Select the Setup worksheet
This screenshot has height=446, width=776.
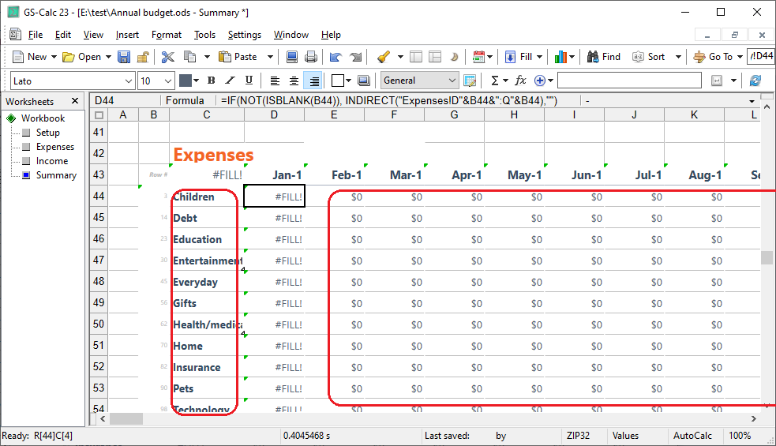tap(47, 133)
